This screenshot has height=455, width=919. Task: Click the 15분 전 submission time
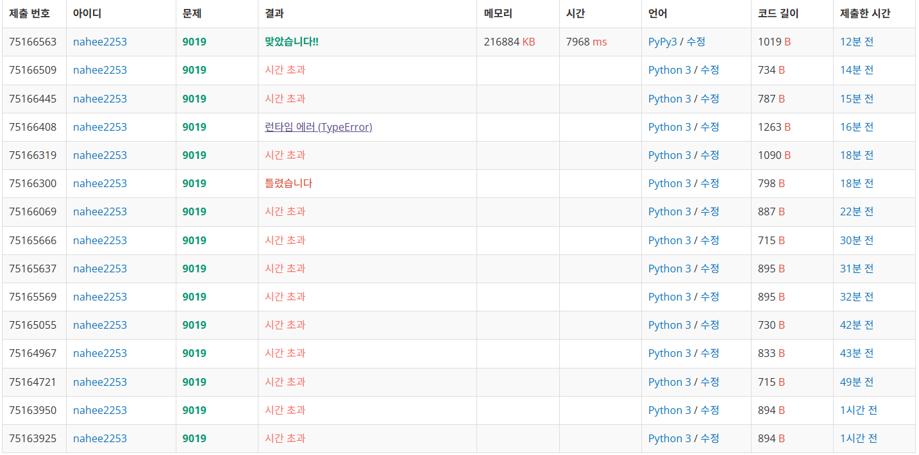(x=857, y=99)
